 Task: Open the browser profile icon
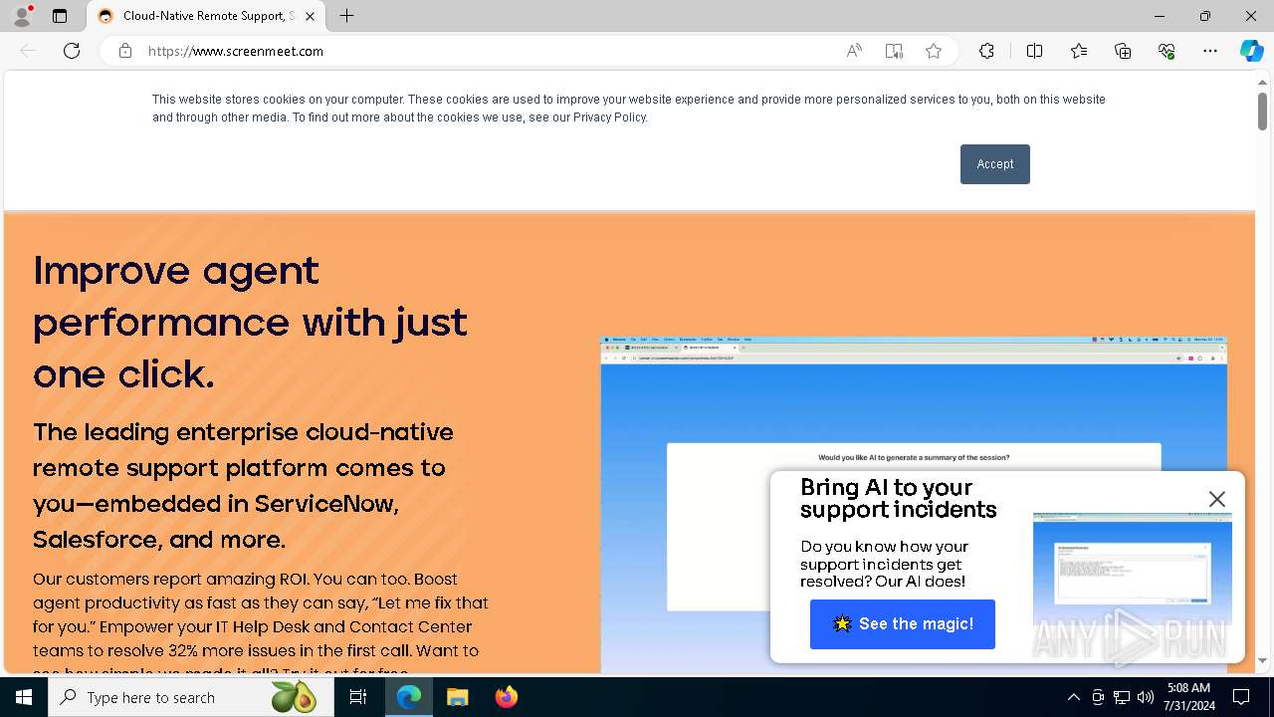tap(22, 16)
